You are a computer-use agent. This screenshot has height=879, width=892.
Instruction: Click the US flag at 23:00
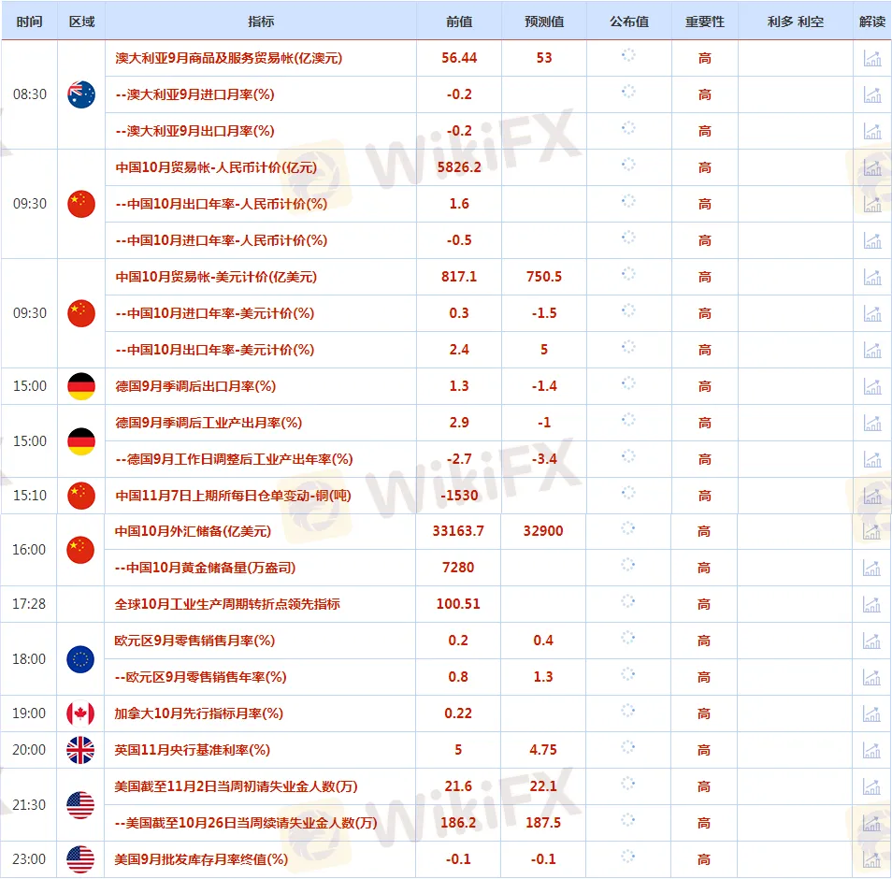pos(80,859)
